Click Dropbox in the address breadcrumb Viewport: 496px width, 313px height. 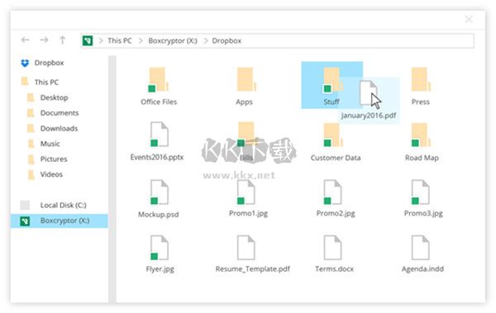(227, 40)
